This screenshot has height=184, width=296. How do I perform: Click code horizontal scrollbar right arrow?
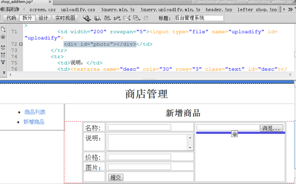[x=290, y=75]
